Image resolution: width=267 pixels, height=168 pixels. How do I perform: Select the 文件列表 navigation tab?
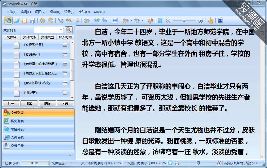tap(38, 113)
